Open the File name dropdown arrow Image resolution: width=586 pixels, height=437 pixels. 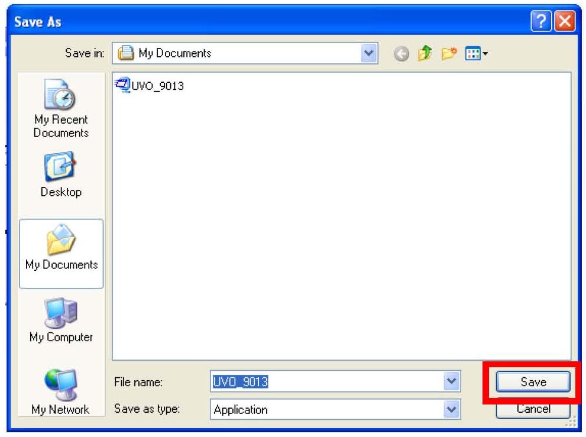pyautogui.click(x=452, y=382)
